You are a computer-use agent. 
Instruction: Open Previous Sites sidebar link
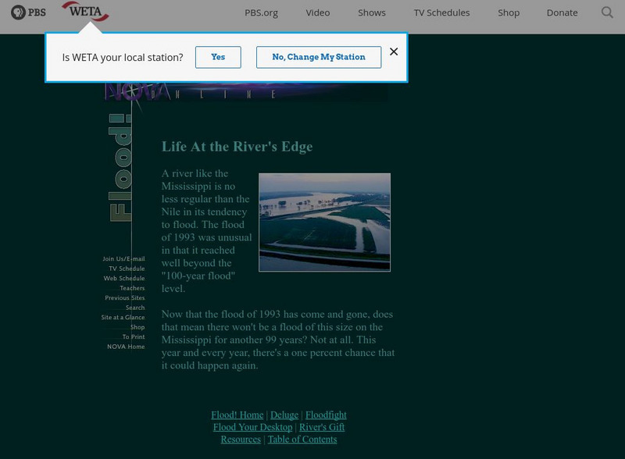(125, 297)
